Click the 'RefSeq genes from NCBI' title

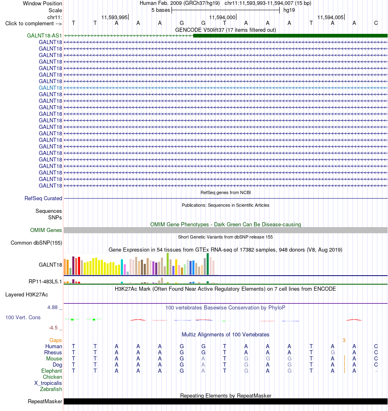click(x=225, y=192)
